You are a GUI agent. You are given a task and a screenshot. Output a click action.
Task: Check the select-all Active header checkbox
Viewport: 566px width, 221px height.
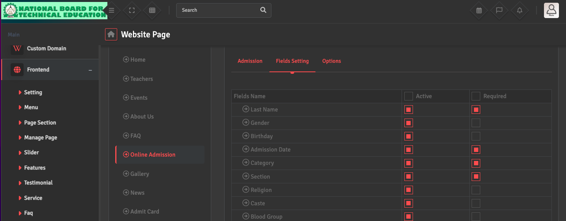(409, 96)
